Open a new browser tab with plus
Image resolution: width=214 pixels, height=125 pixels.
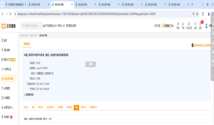[x=192, y=4]
